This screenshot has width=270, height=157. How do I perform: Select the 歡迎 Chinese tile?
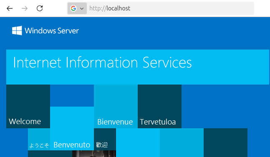tap(105, 140)
